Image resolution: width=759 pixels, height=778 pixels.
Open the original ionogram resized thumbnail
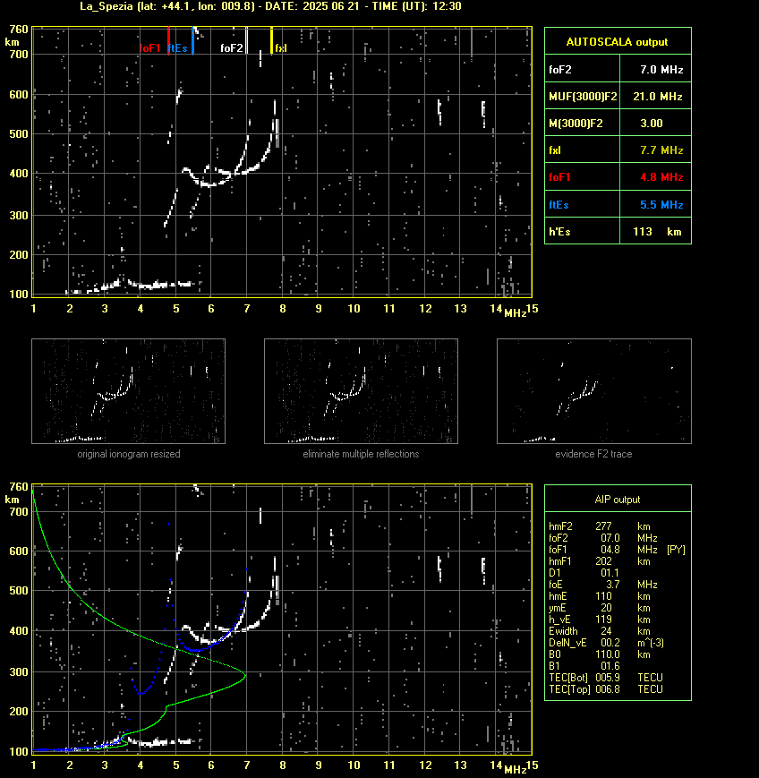(x=129, y=391)
